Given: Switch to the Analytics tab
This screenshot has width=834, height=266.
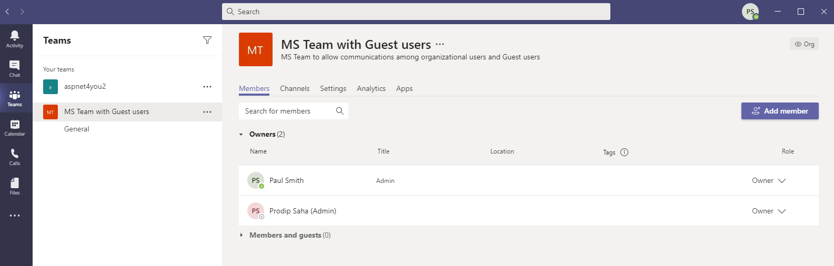Looking at the screenshot, I should (371, 89).
